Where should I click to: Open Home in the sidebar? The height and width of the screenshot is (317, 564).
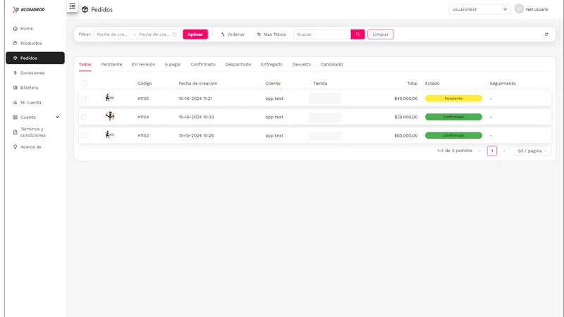(35, 28)
